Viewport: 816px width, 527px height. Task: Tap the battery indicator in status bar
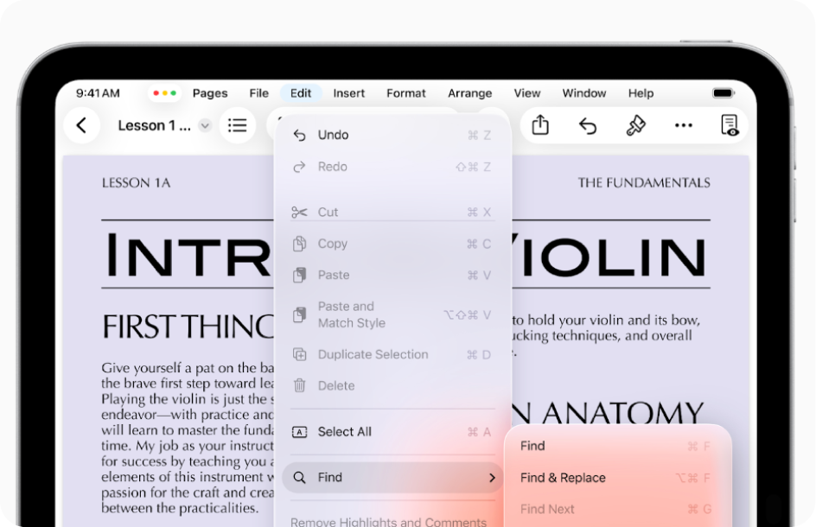click(x=723, y=93)
